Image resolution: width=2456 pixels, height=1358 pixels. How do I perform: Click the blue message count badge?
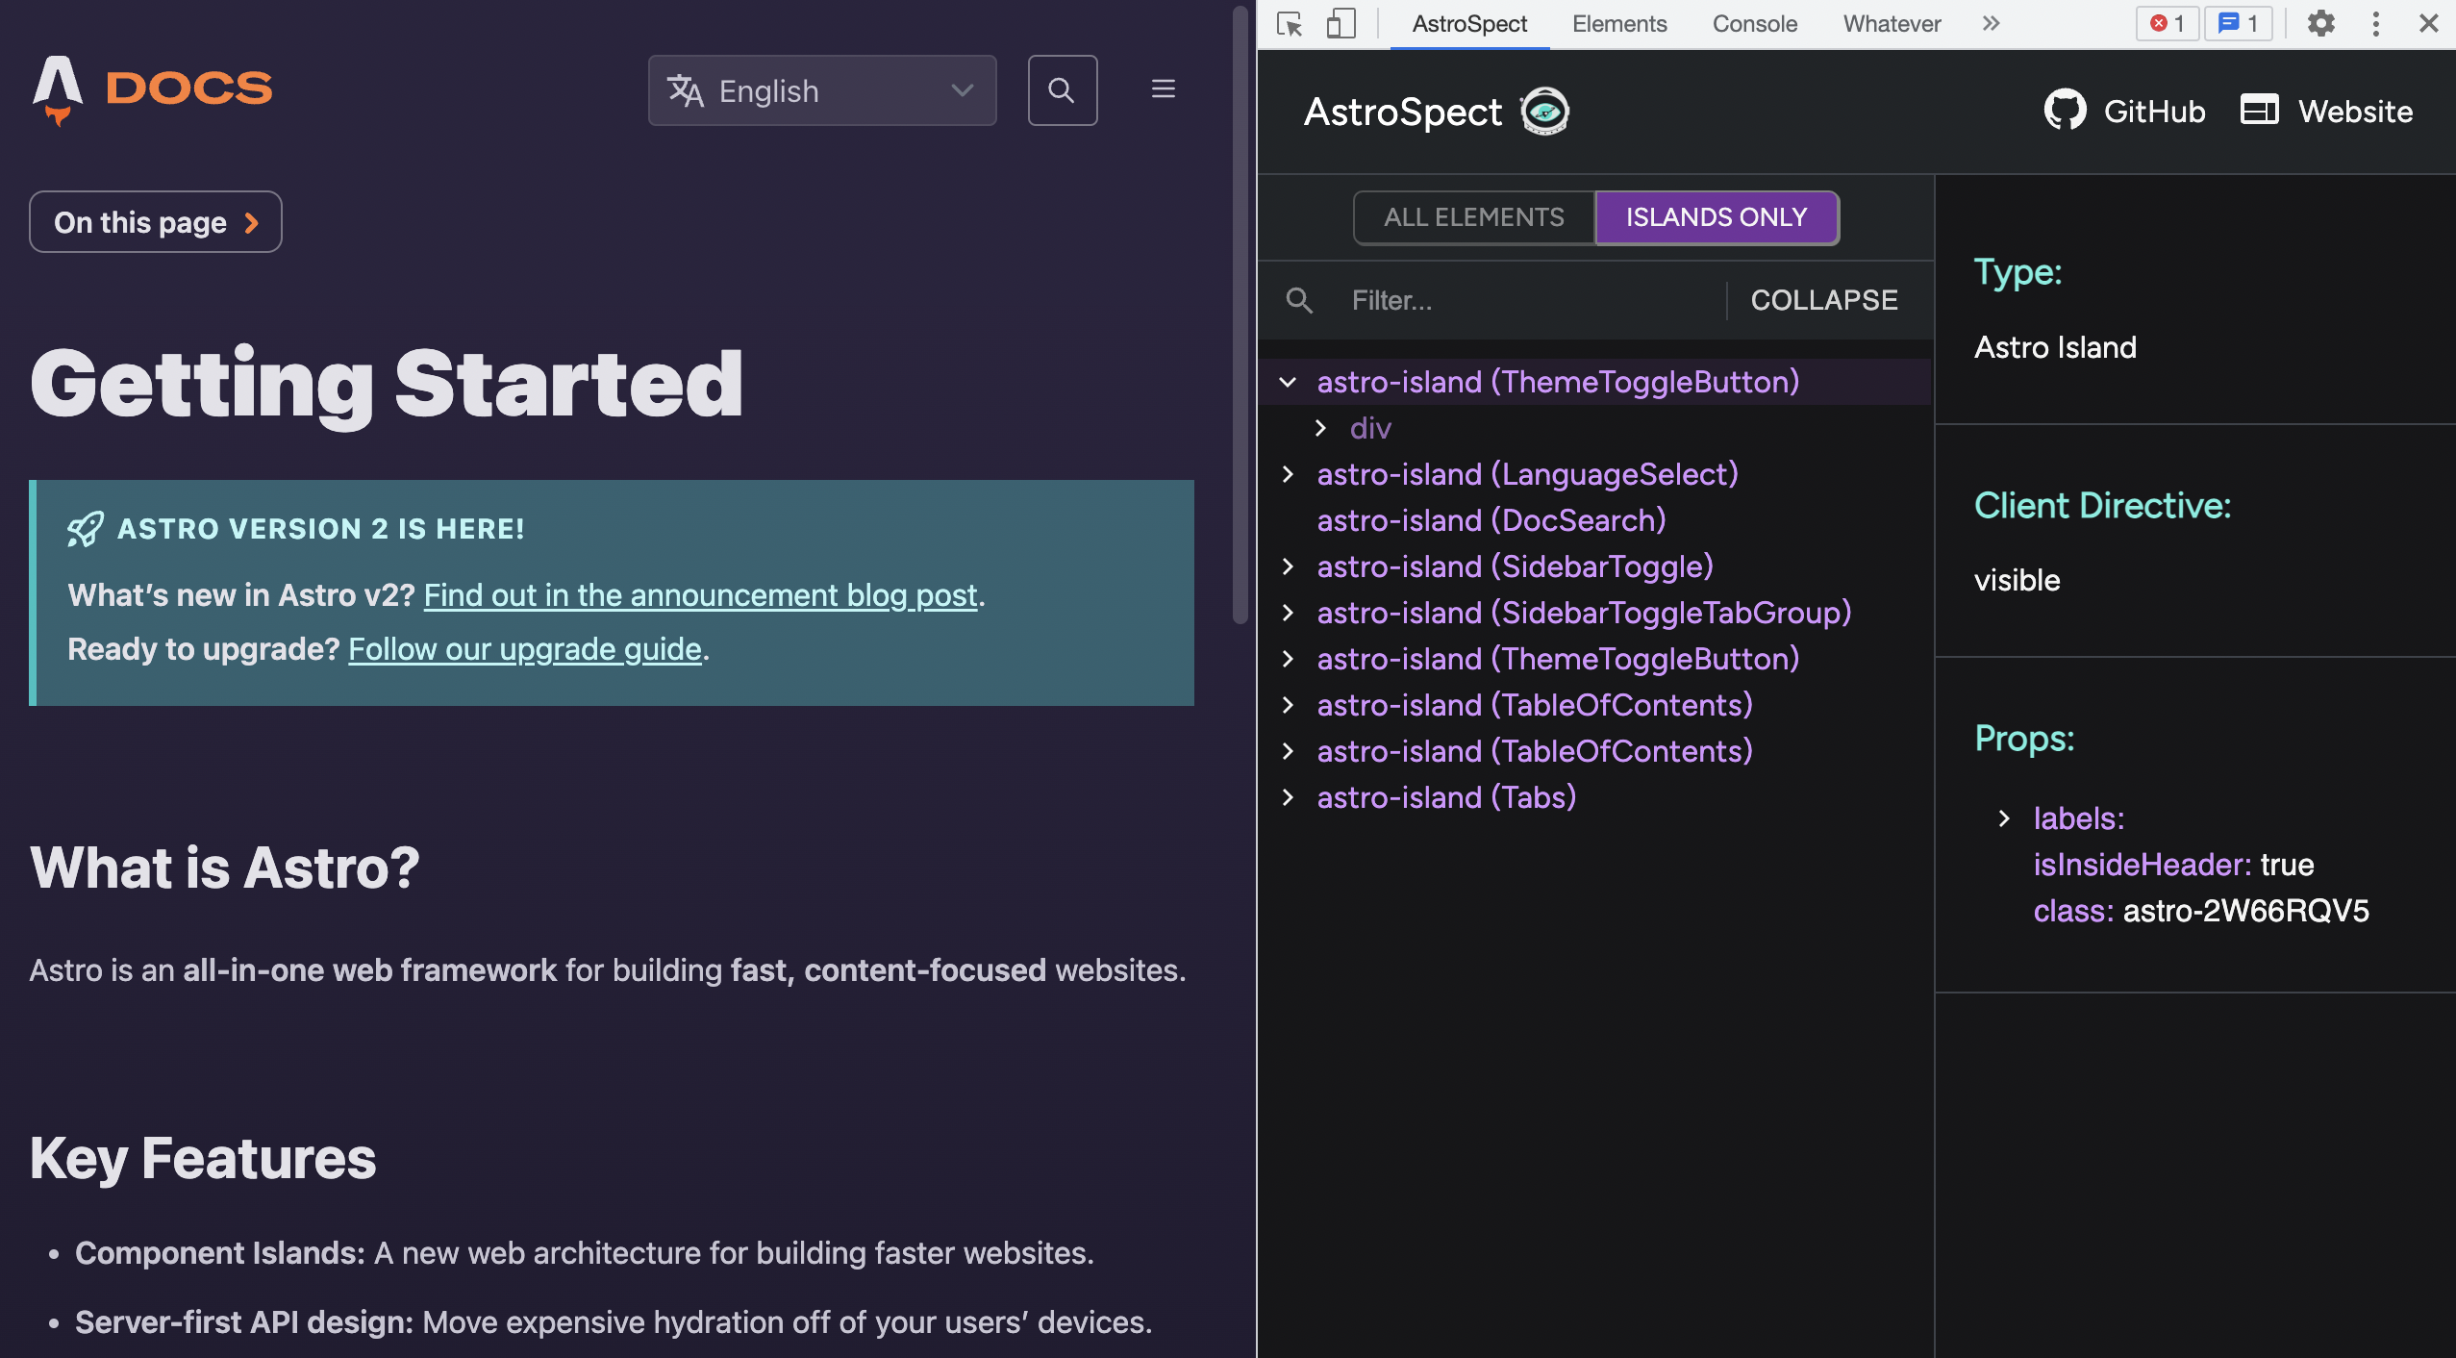point(2239,23)
